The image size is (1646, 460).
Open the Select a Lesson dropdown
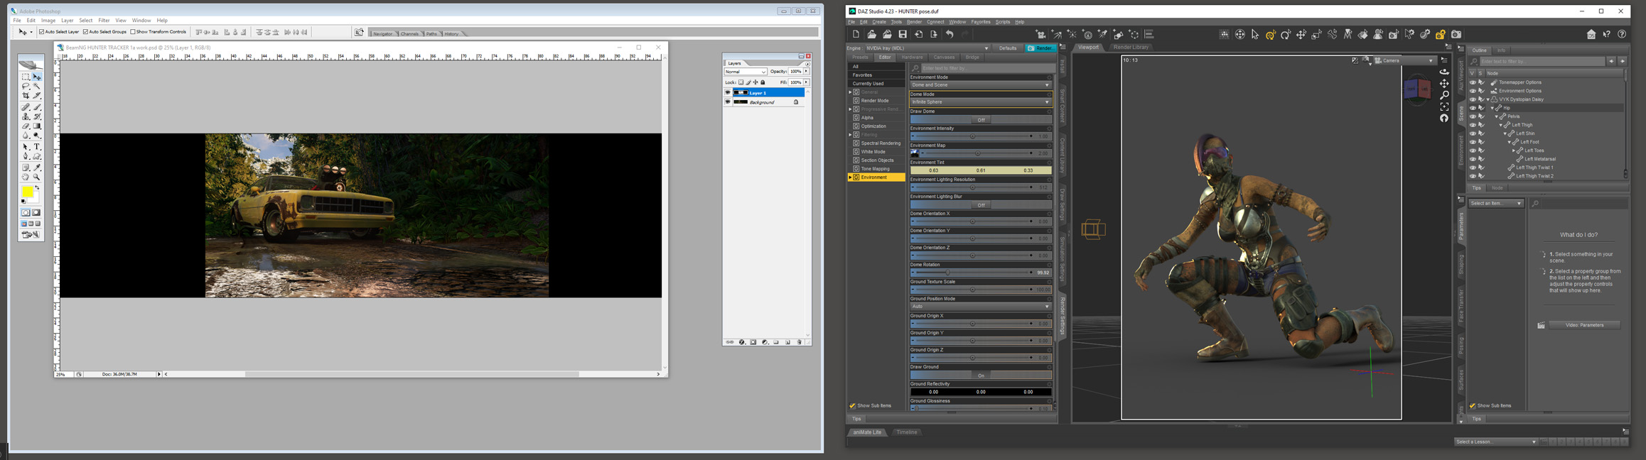pyautogui.click(x=1495, y=442)
